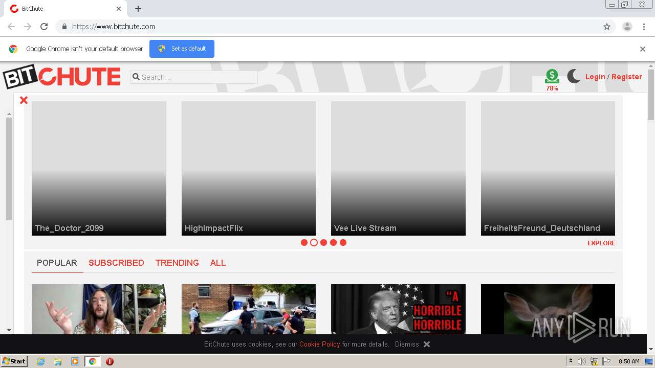Click the network tray icon

[x=594, y=361]
